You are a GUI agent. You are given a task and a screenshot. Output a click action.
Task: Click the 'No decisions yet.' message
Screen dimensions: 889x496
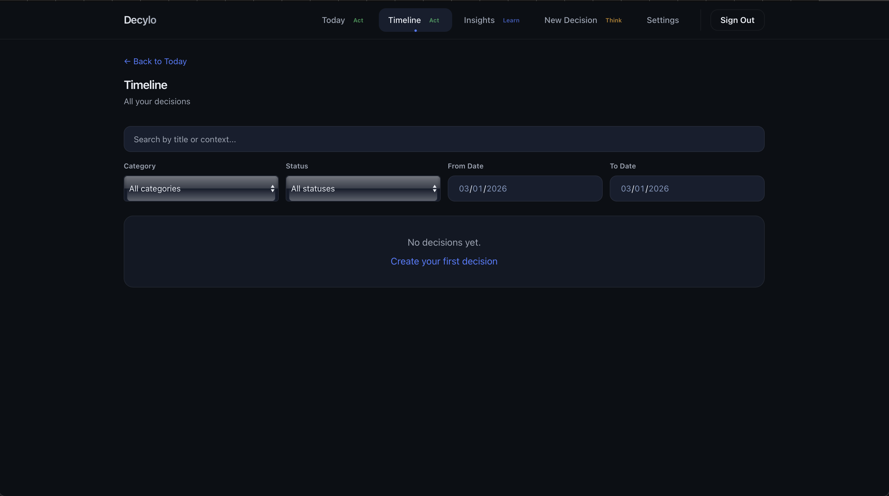pos(444,242)
